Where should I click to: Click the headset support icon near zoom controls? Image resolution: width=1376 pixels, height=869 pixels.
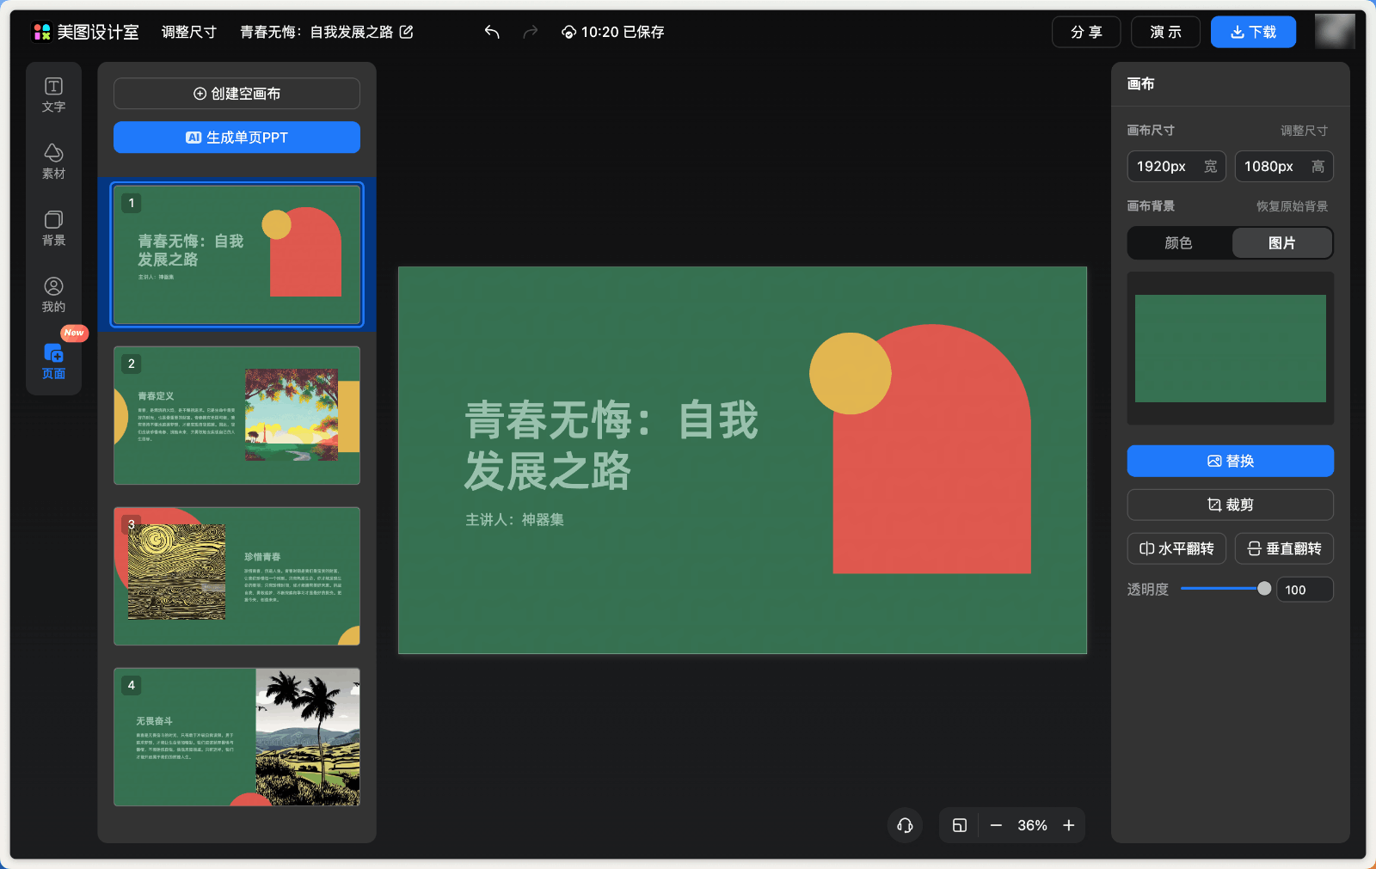(x=905, y=825)
